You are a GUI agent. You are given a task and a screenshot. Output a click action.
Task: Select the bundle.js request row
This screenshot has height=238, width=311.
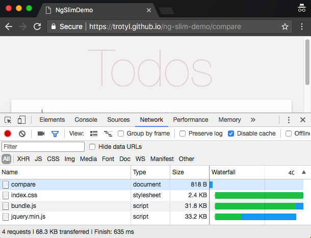[151, 206]
